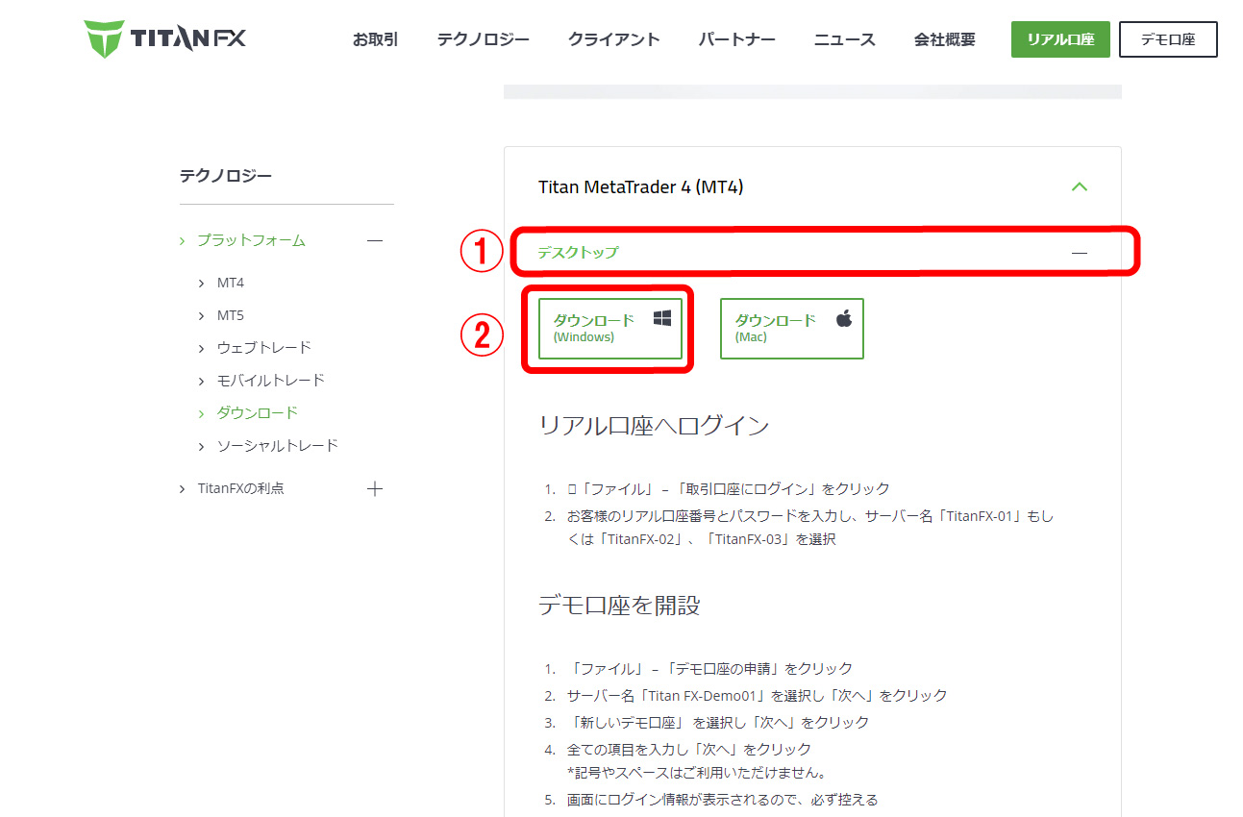Click the Windows logo icon
Image resolution: width=1243 pixels, height=817 pixels.
662,318
